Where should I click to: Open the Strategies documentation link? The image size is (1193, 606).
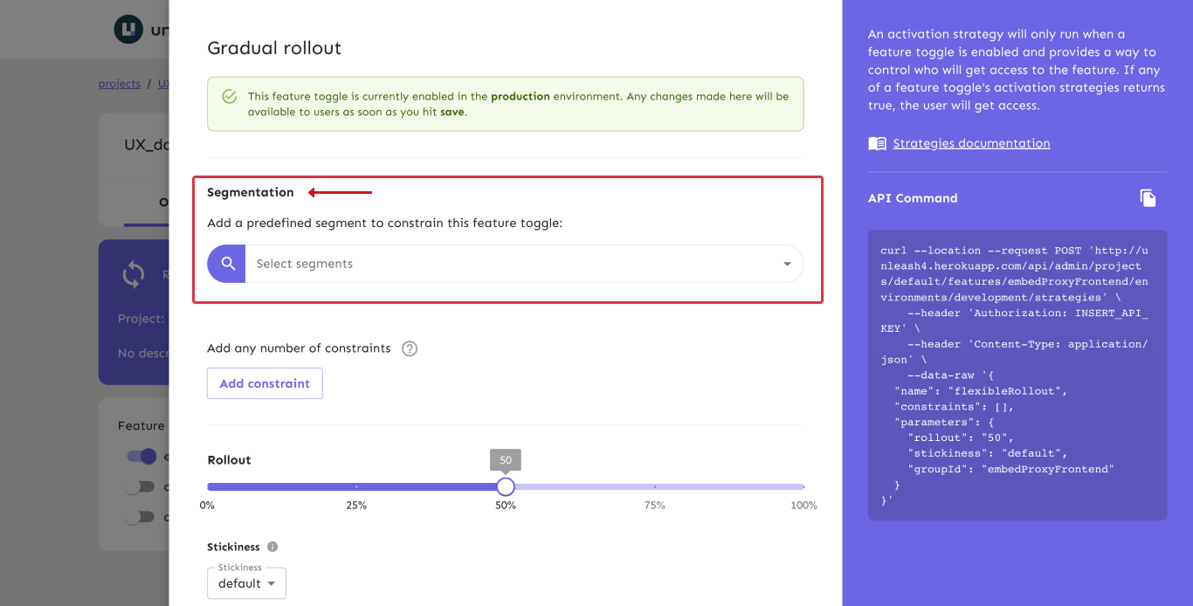(x=971, y=143)
